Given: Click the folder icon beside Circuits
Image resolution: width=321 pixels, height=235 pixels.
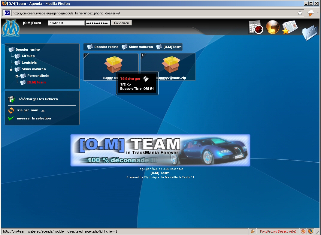Looking at the screenshot, I should coord(17,56).
